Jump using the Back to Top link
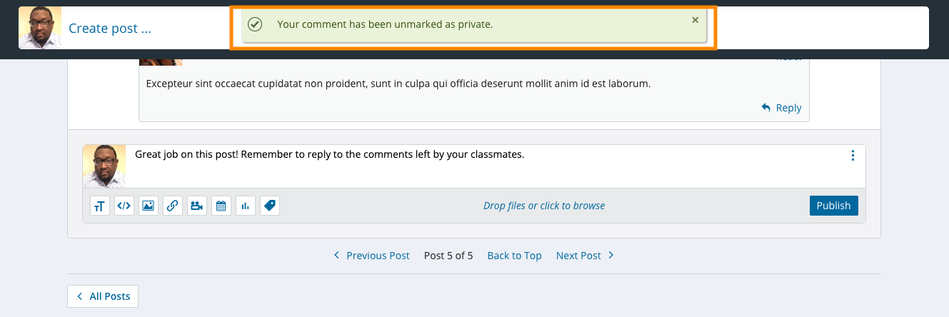This screenshot has width=949, height=317. click(514, 256)
